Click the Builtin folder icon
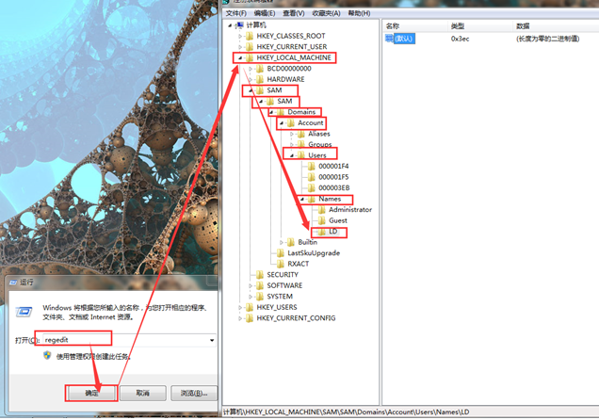599x420 pixels. point(291,242)
